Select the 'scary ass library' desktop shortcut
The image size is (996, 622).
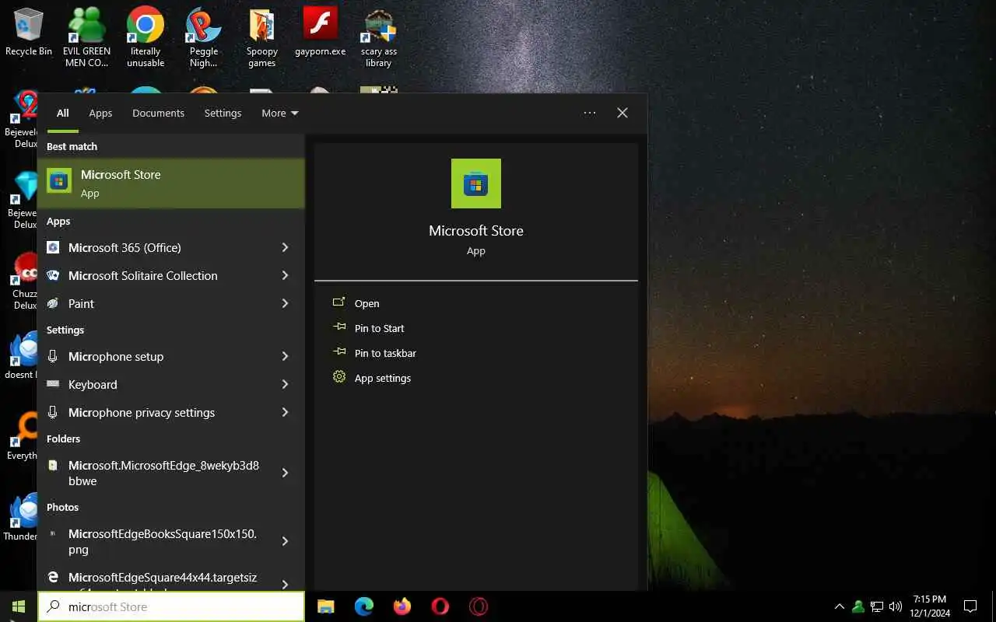coord(379,37)
